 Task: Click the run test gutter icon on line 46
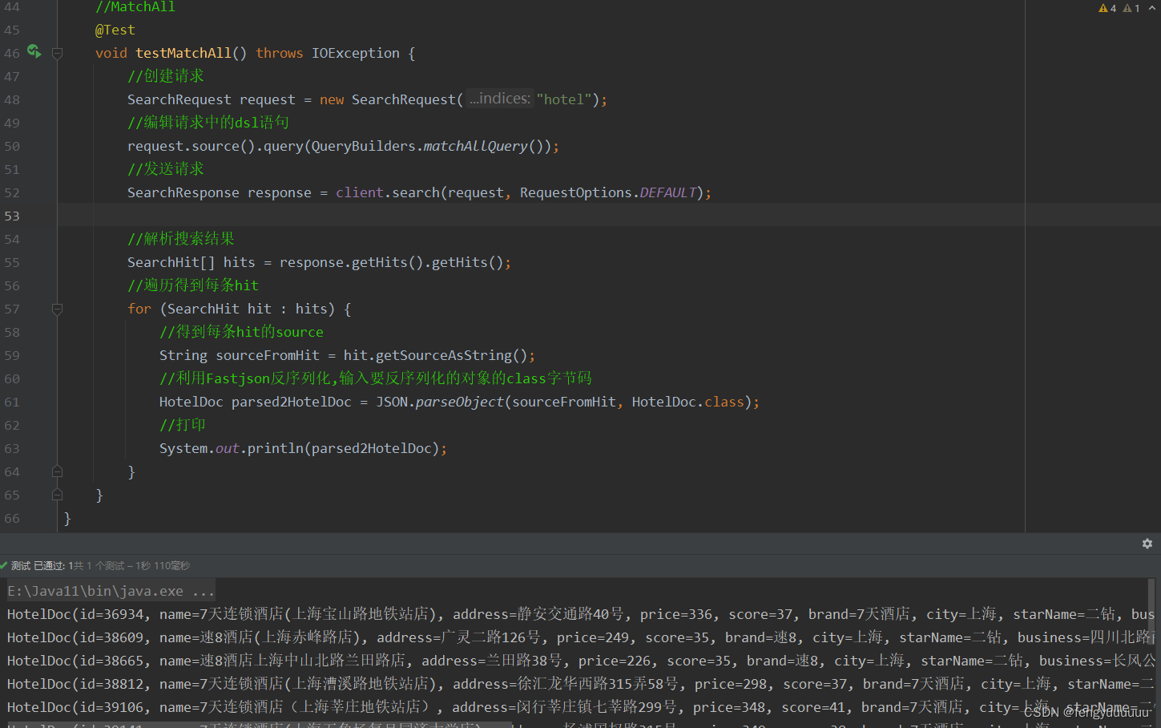pyautogui.click(x=34, y=51)
